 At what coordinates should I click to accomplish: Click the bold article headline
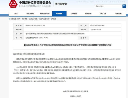67,45
